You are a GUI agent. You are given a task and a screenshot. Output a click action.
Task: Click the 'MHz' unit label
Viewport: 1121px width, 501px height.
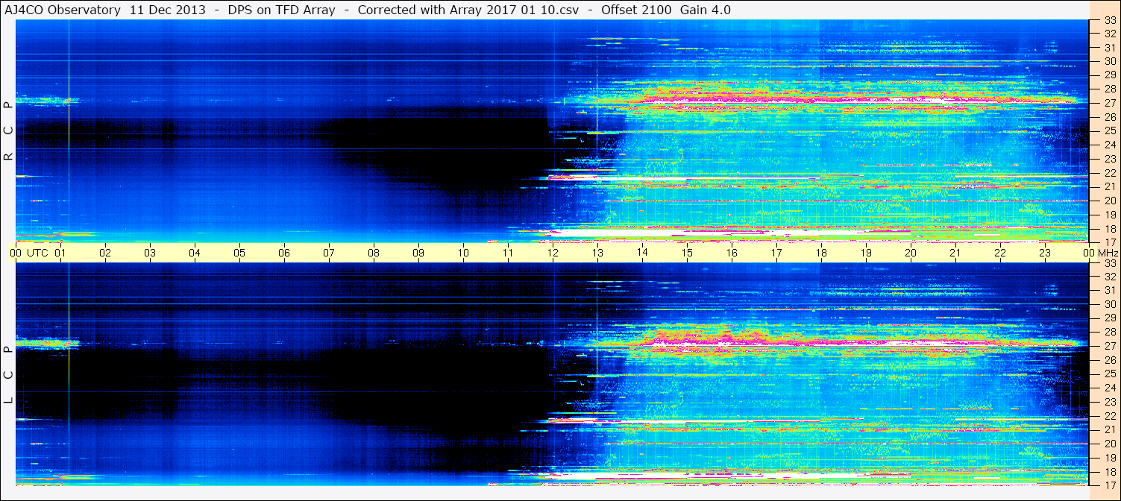click(1108, 253)
